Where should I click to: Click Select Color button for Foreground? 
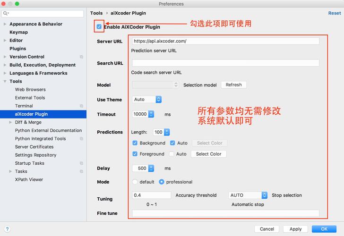point(208,154)
